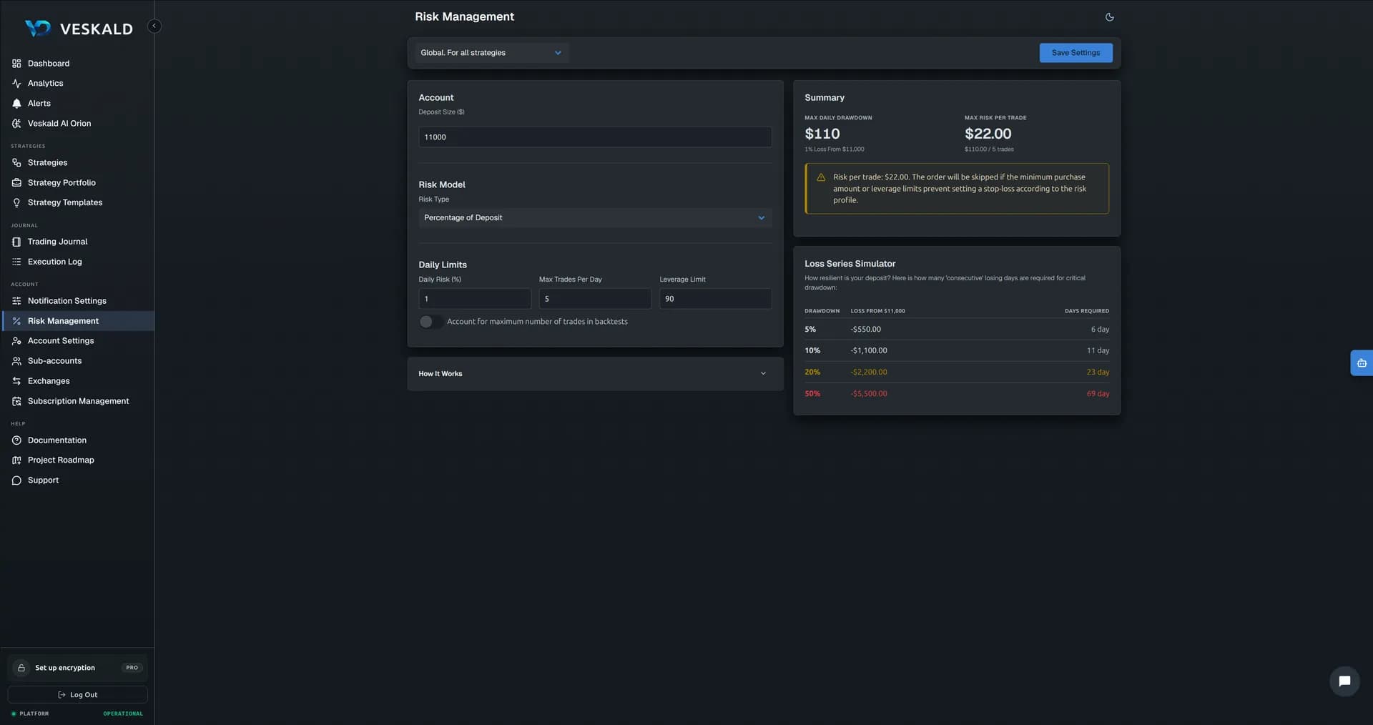The height and width of the screenshot is (725, 1373).
Task: Click the $22.00 max risk per trade
Action: [988, 134]
